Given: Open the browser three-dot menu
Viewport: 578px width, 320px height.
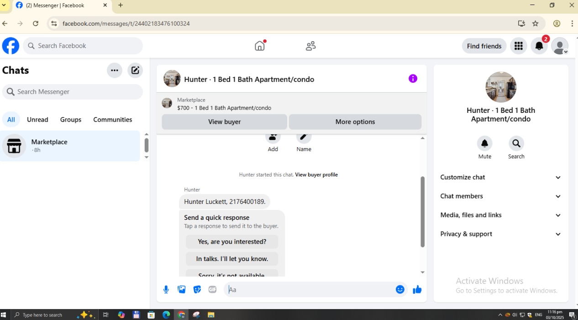Looking at the screenshot, I should pyautogui.click(x=572, y=23).
